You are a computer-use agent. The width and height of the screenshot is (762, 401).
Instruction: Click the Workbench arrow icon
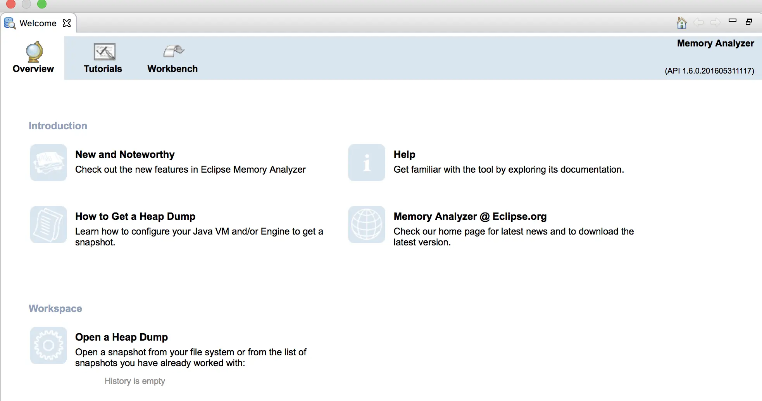pyautogui.click(x=174, y=51)
